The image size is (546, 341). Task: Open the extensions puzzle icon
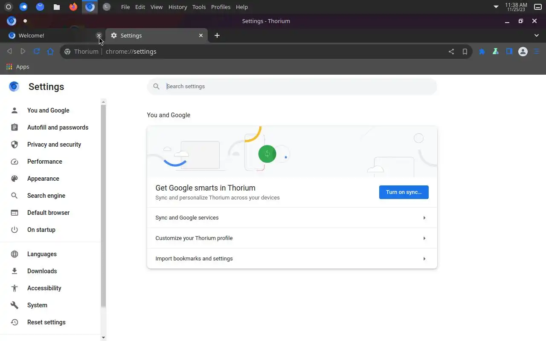click(482, 52)
